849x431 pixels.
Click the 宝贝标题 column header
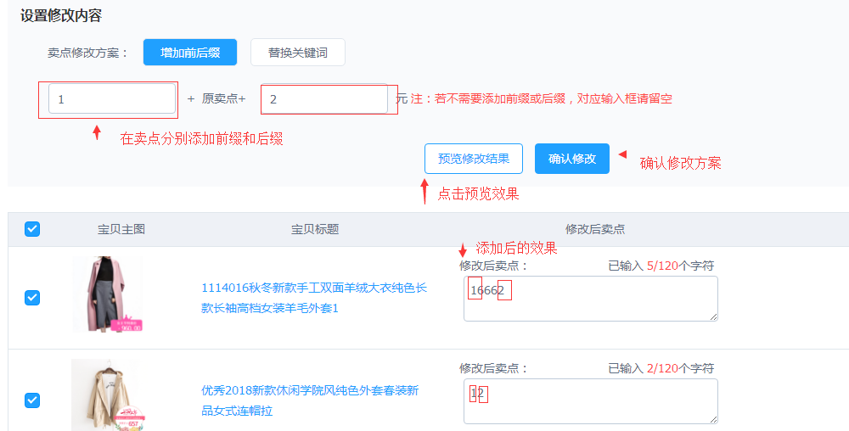coord(315,229)
